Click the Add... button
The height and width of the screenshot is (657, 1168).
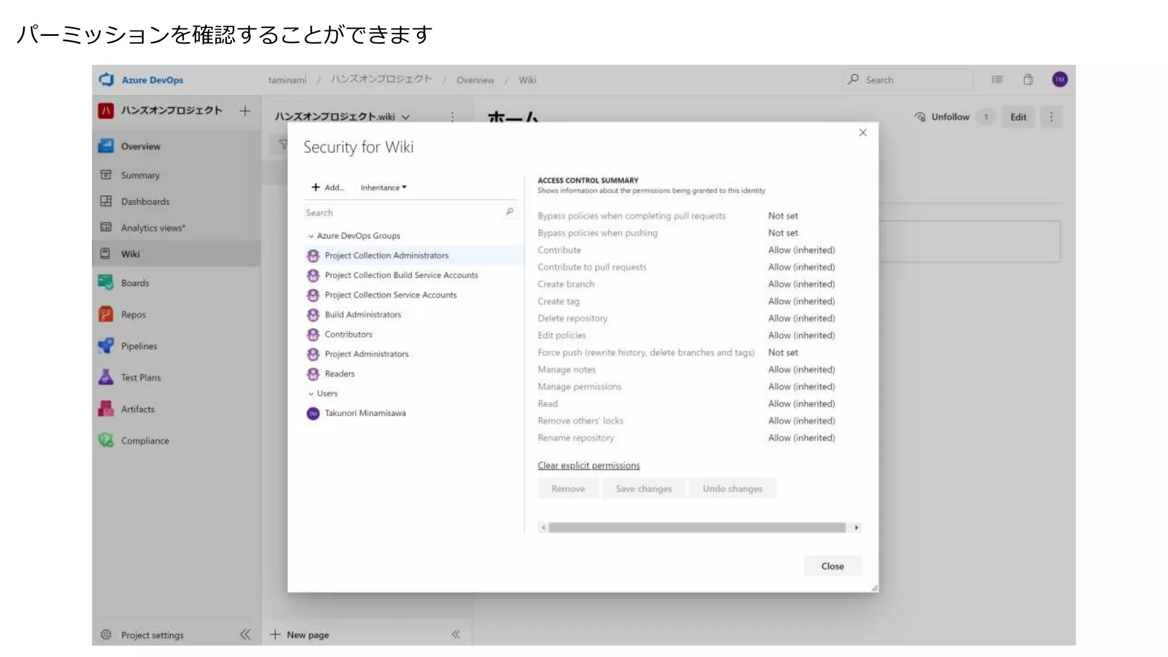point(328,188)
